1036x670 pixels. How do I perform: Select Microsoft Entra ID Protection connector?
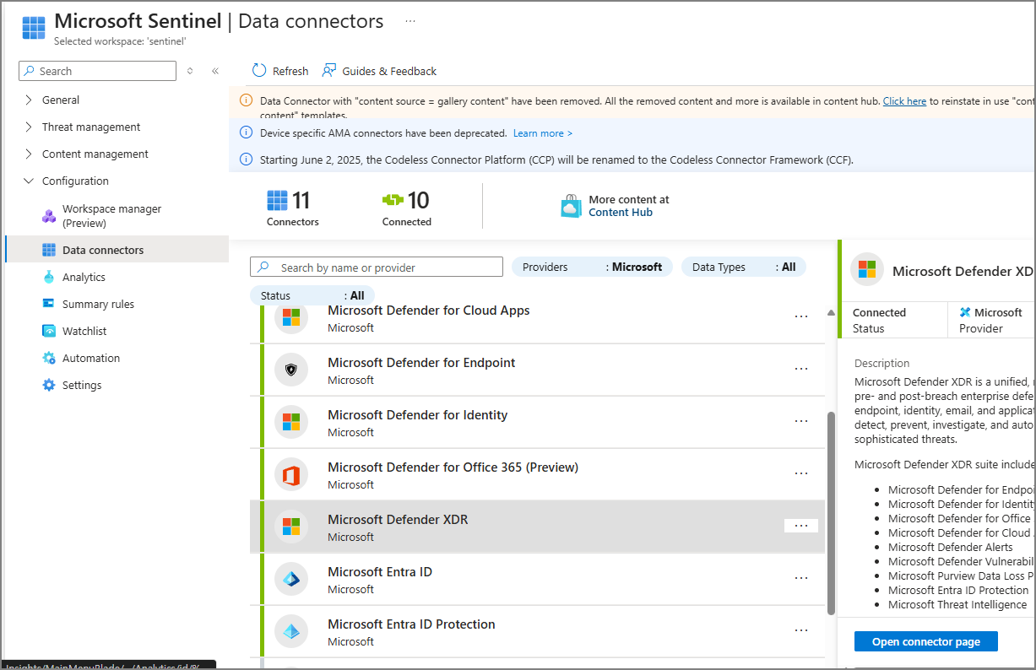537,631
